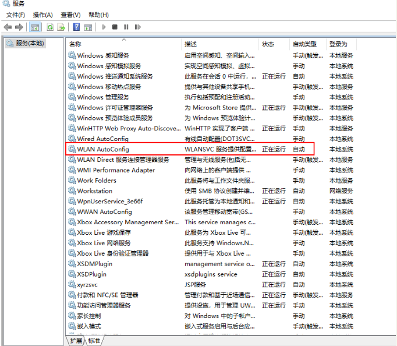The width and height of the screenshot is (397, 346).
Task: Select Windows 预览体验成员服务 row
Action: 211,118
